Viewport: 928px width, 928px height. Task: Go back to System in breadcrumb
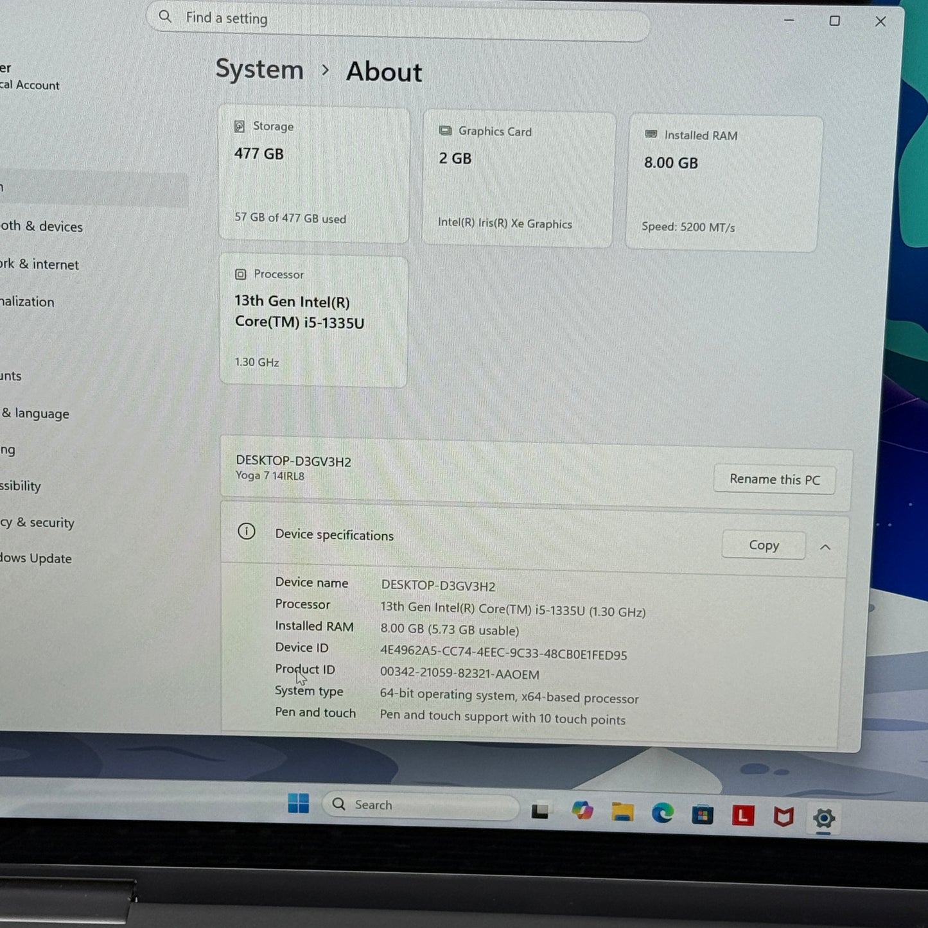tap(259, 69)
